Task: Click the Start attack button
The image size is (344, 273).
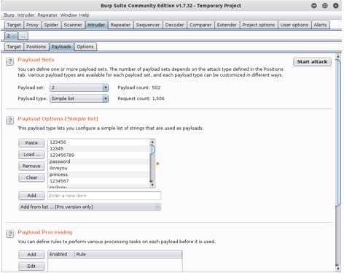Action: point(312,62)
